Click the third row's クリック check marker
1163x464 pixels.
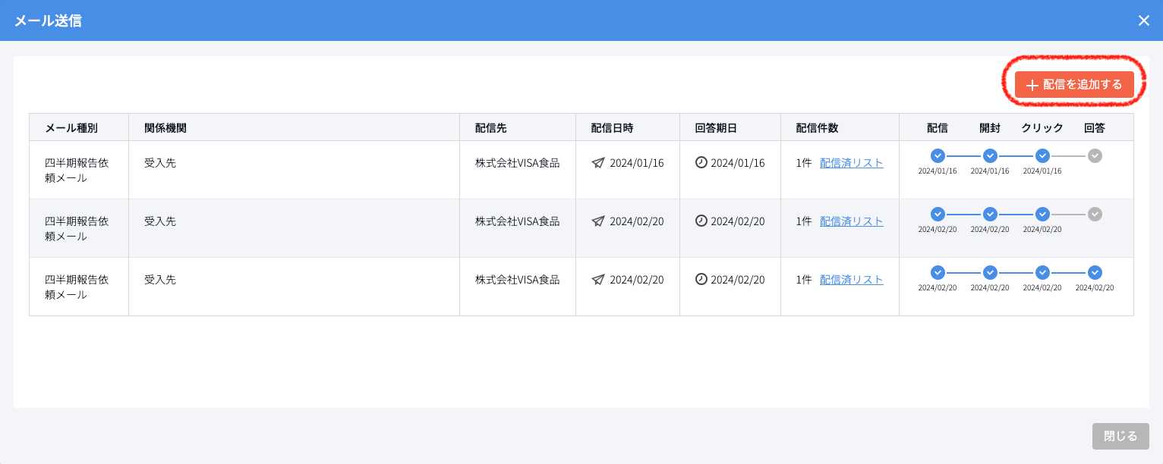point(1042,272)
